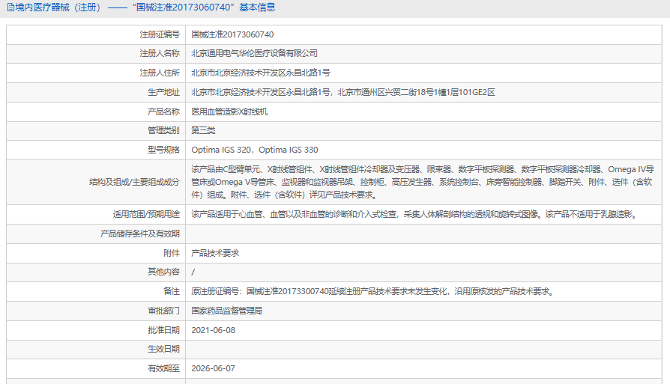Select the structure description starting 该产品由C型臂单元
The width and height of the screenshot is (670, 384).
[x=423, y=182]
